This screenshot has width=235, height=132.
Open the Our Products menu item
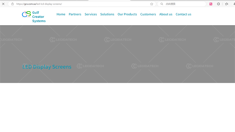[127, 14]
